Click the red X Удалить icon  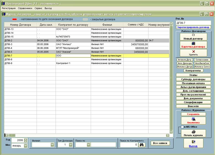(x=193, y=51)
